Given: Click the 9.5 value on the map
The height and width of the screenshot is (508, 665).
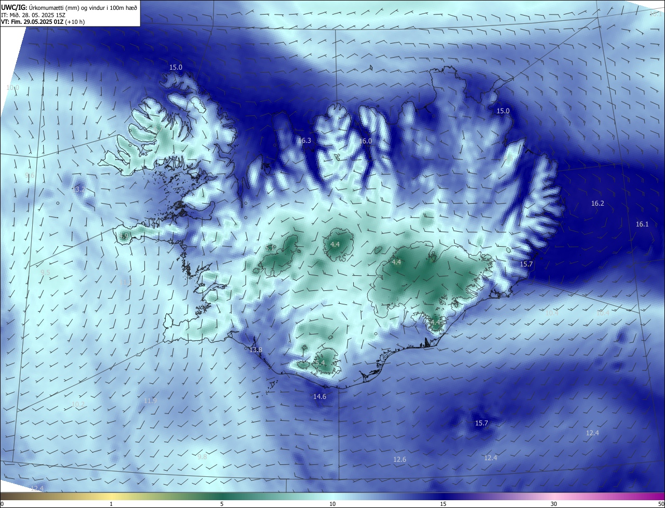Looking at the screenshot, I should click(45, 273).
